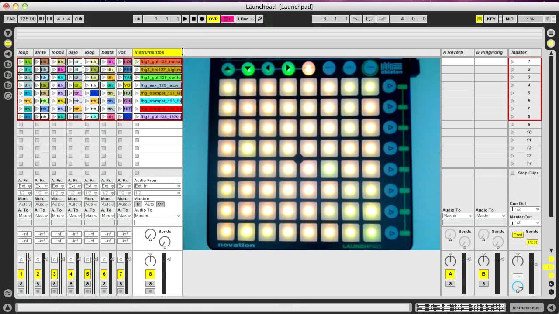The width and height of the screenshot is (559, 314).
Task: Open A Reverb Audio To dropdown
Action: tap(457, 216)
